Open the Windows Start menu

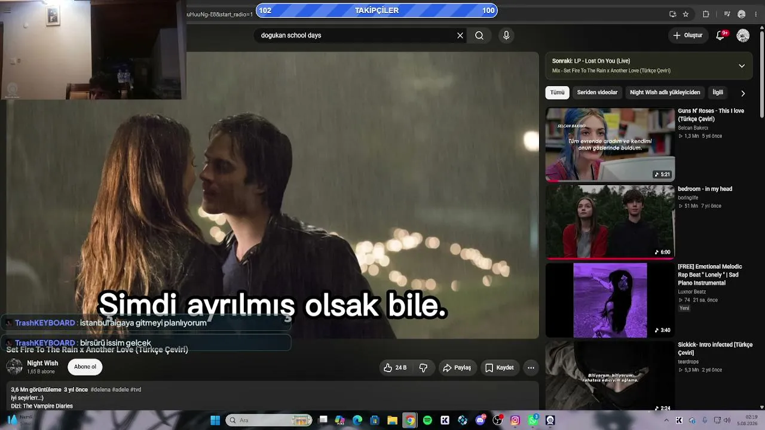(x=215, y=420)
